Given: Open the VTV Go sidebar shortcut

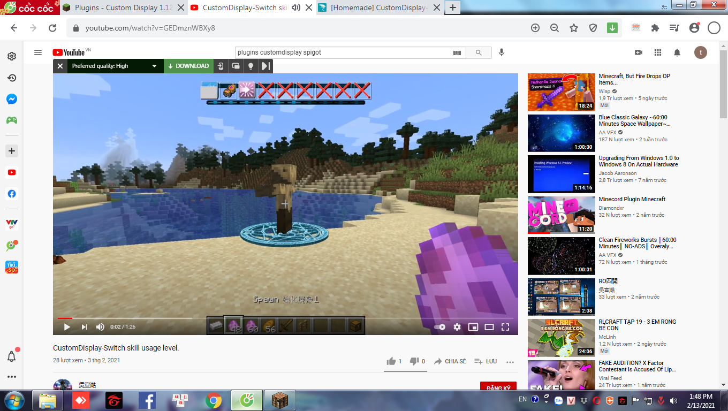Looking at the screenshot, I should click(x=12, y=224).
